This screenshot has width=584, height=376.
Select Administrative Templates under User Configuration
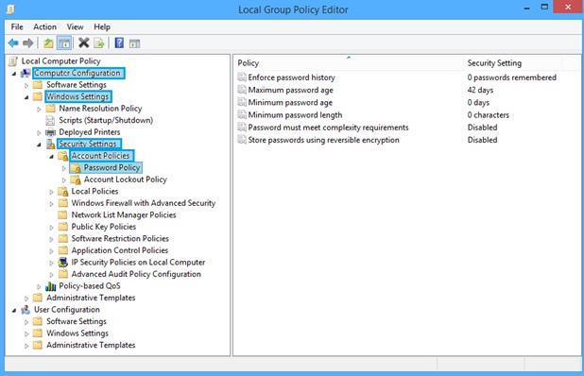tap(91, 345)
